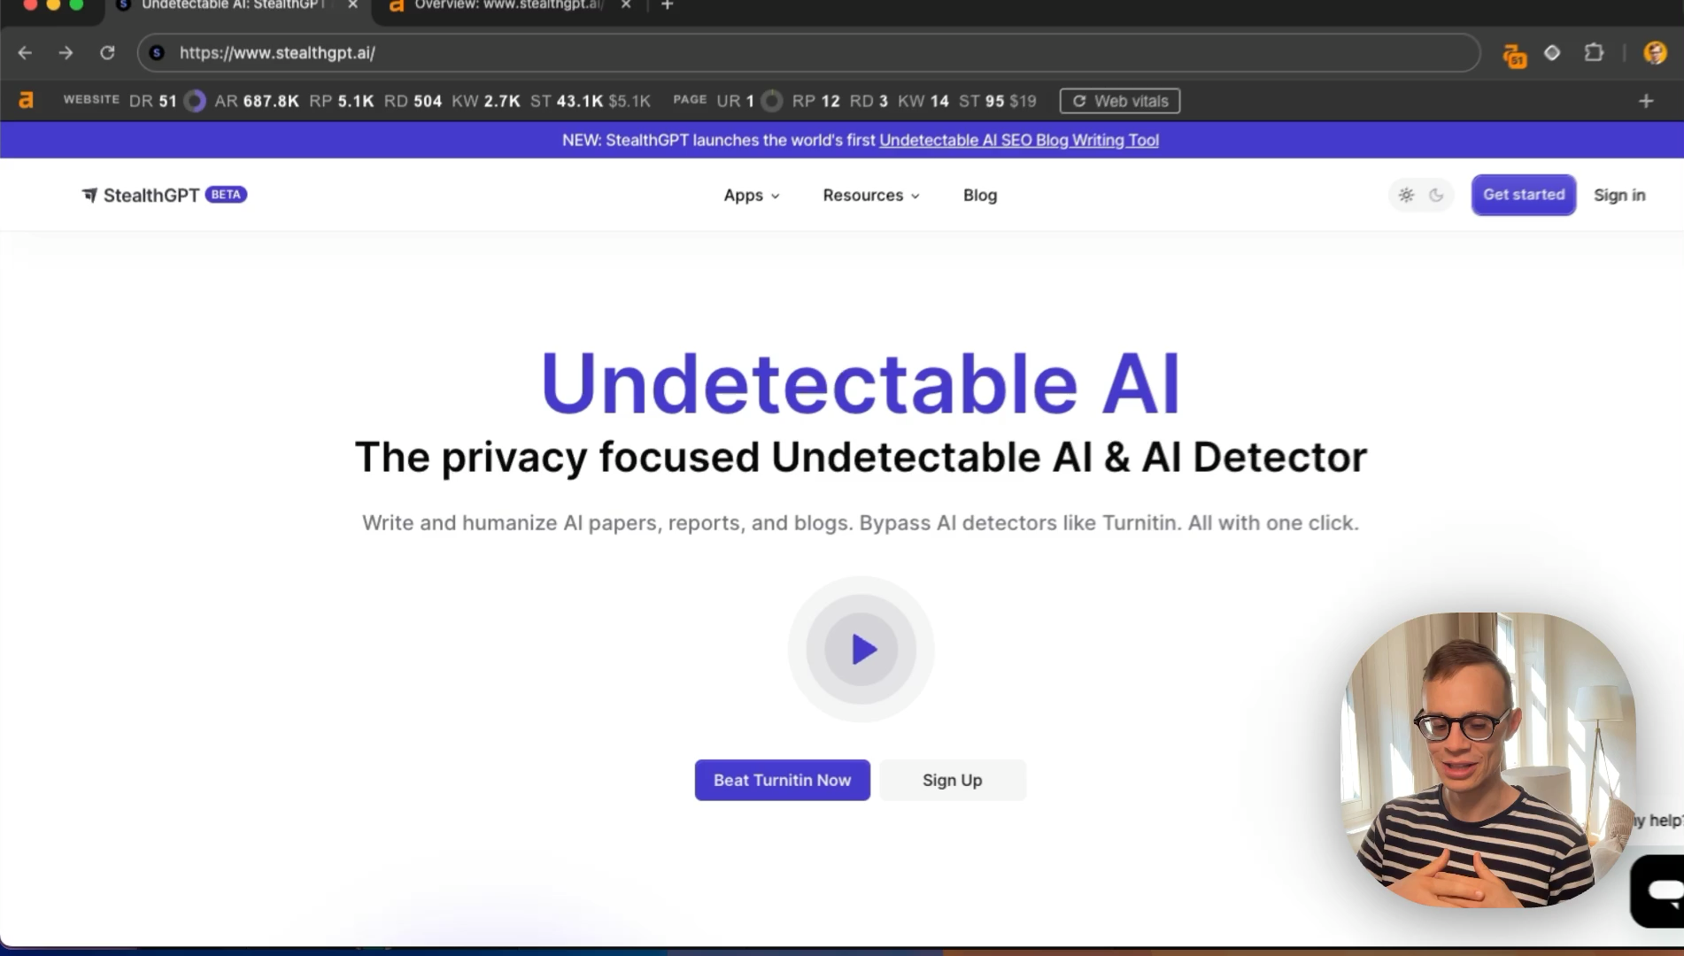Screen dimensions: 1684x956
Task: Click the page RP 12 metric
Action: pyautogui.click(x=816, y=101)
